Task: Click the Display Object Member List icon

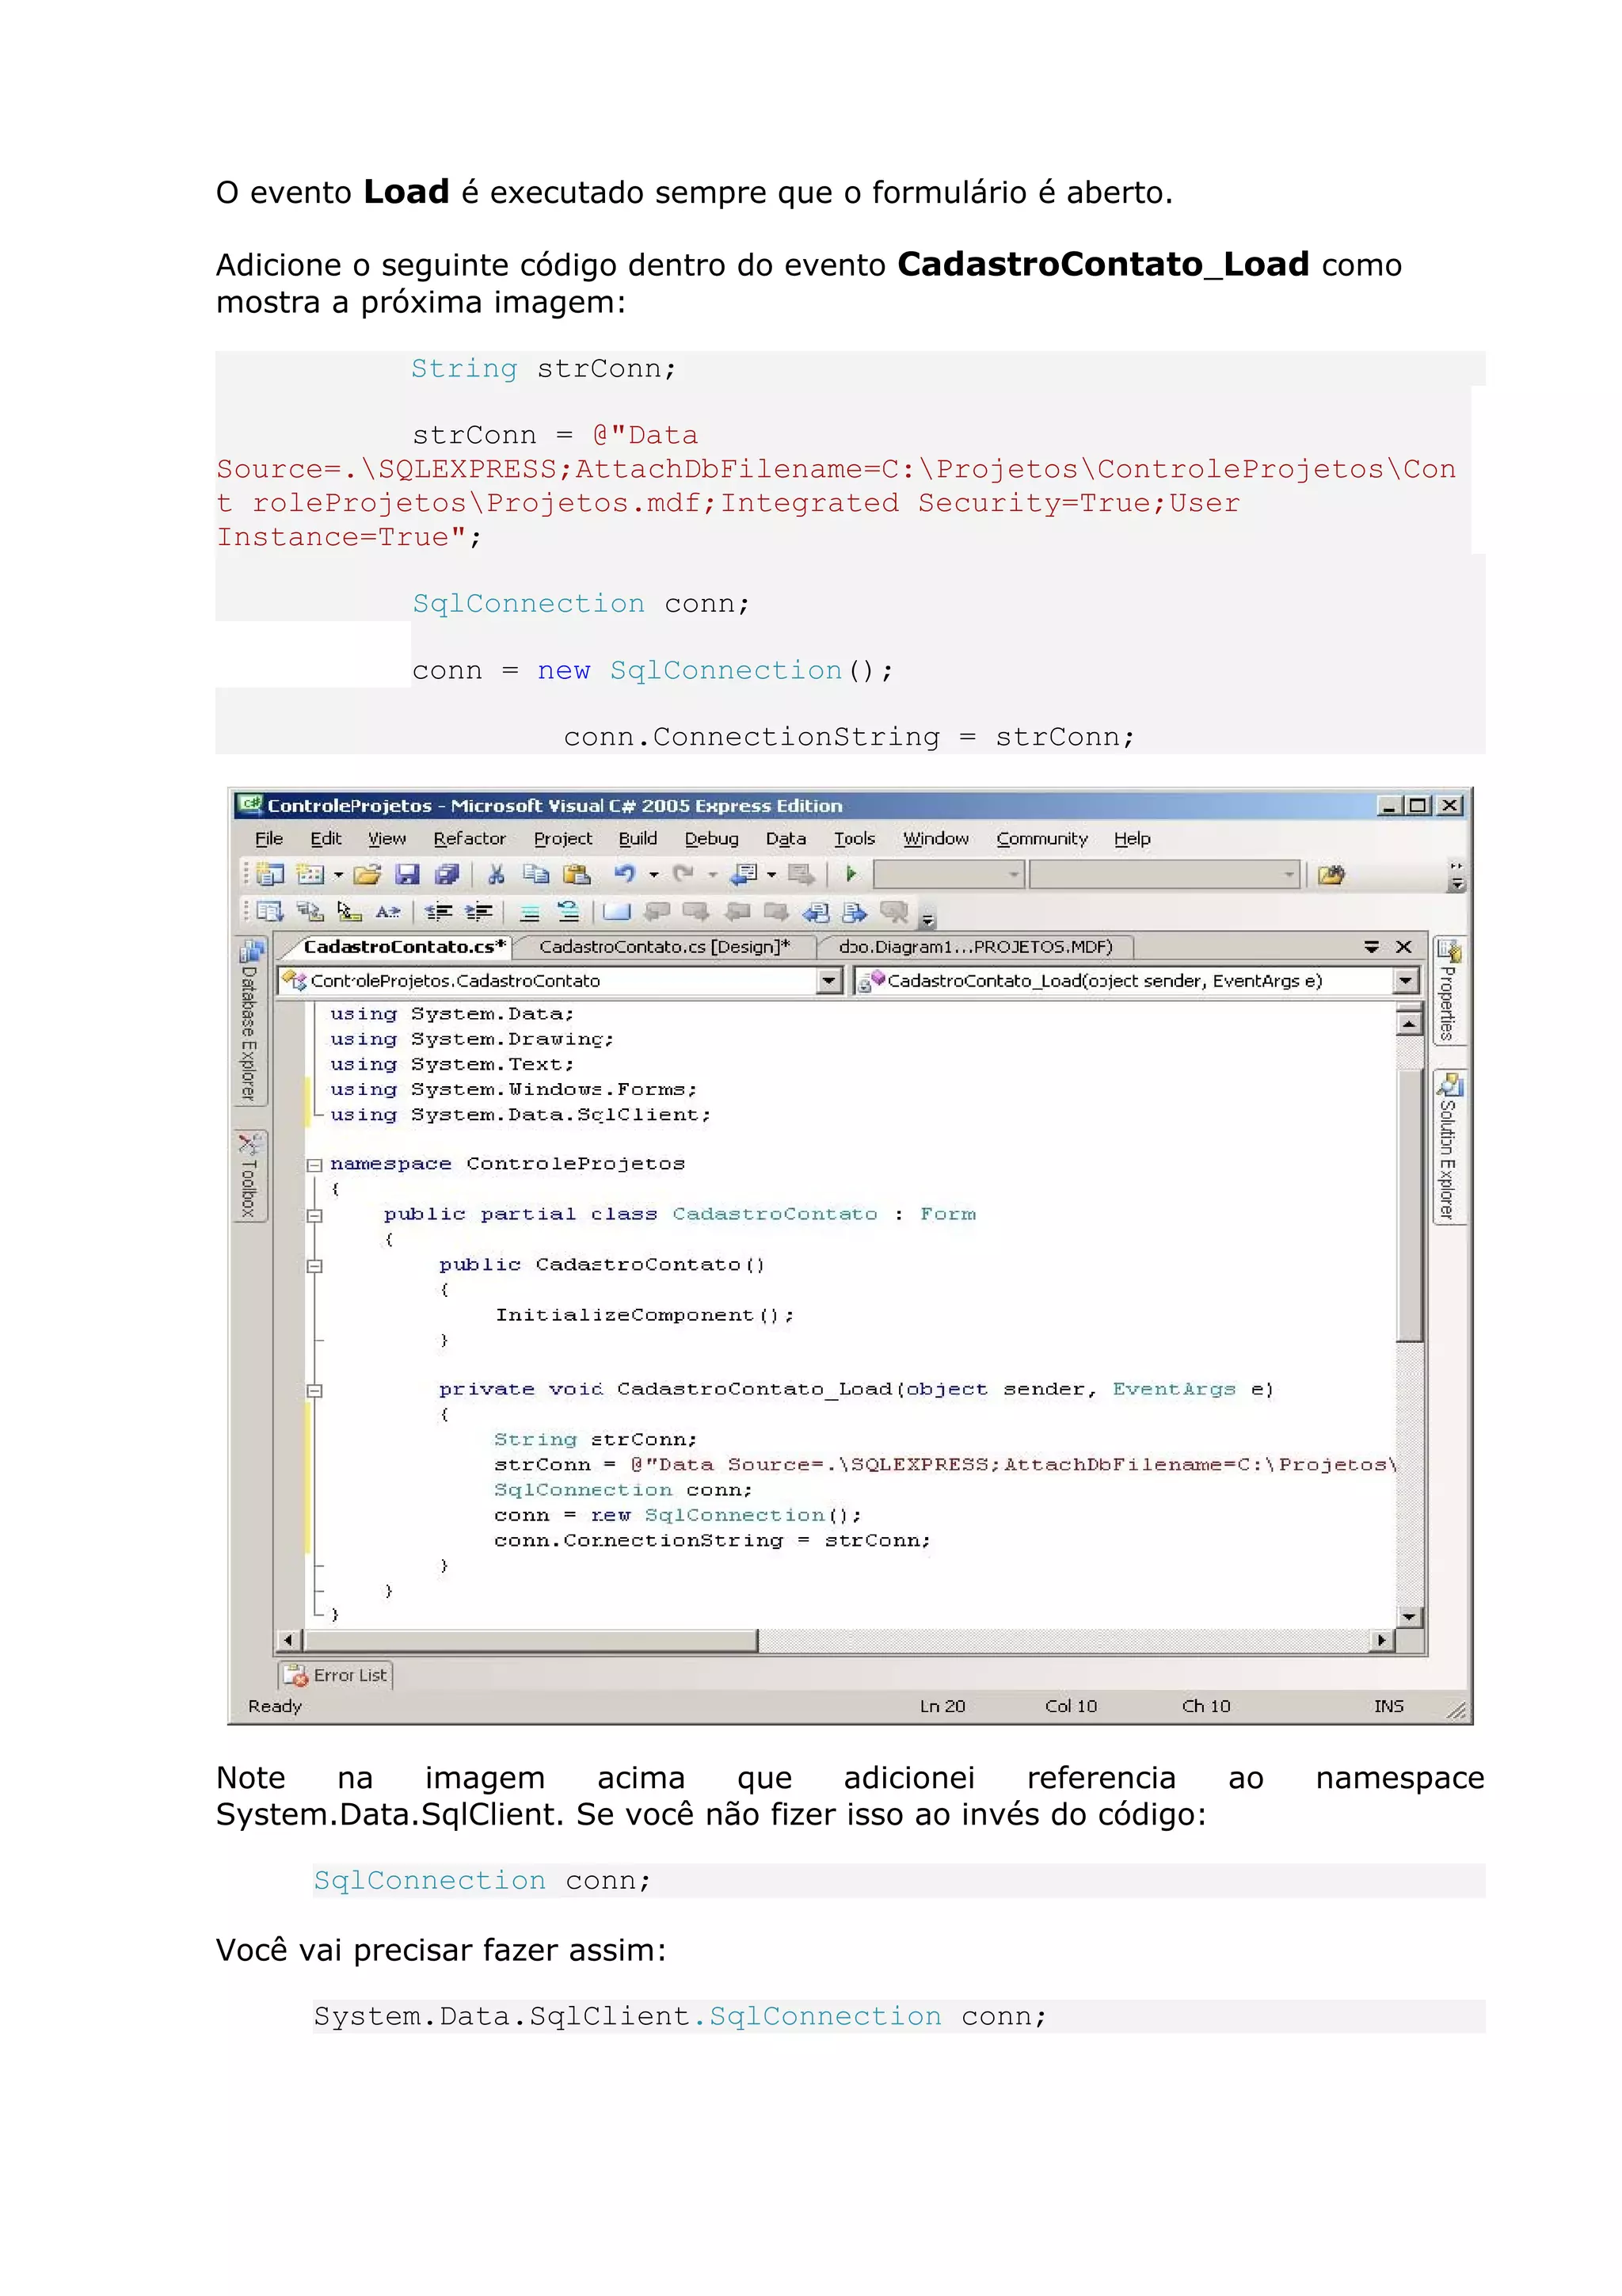Action: (x=270, y=912)
